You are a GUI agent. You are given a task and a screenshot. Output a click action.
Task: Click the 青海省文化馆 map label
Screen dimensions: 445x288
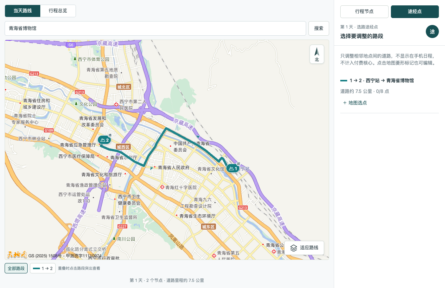[x=211, y=169]
